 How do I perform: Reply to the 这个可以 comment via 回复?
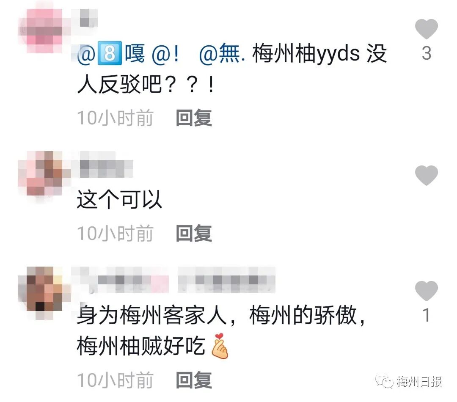click(194, 233)
